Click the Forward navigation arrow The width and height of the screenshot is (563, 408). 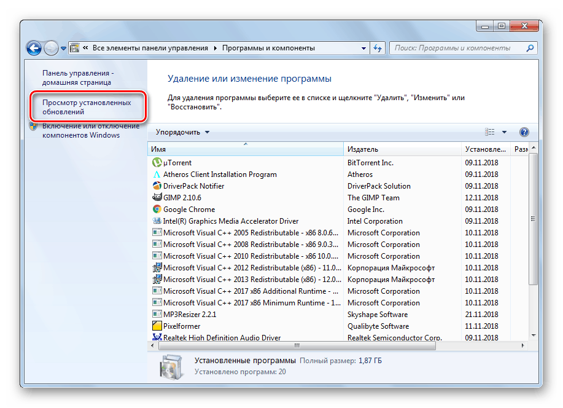(51, 48)
